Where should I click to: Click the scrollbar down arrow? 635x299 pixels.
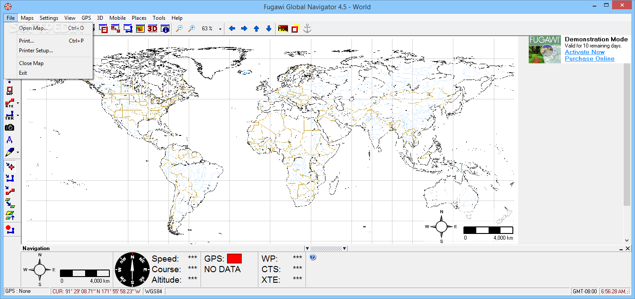click(x=627, y=241)
